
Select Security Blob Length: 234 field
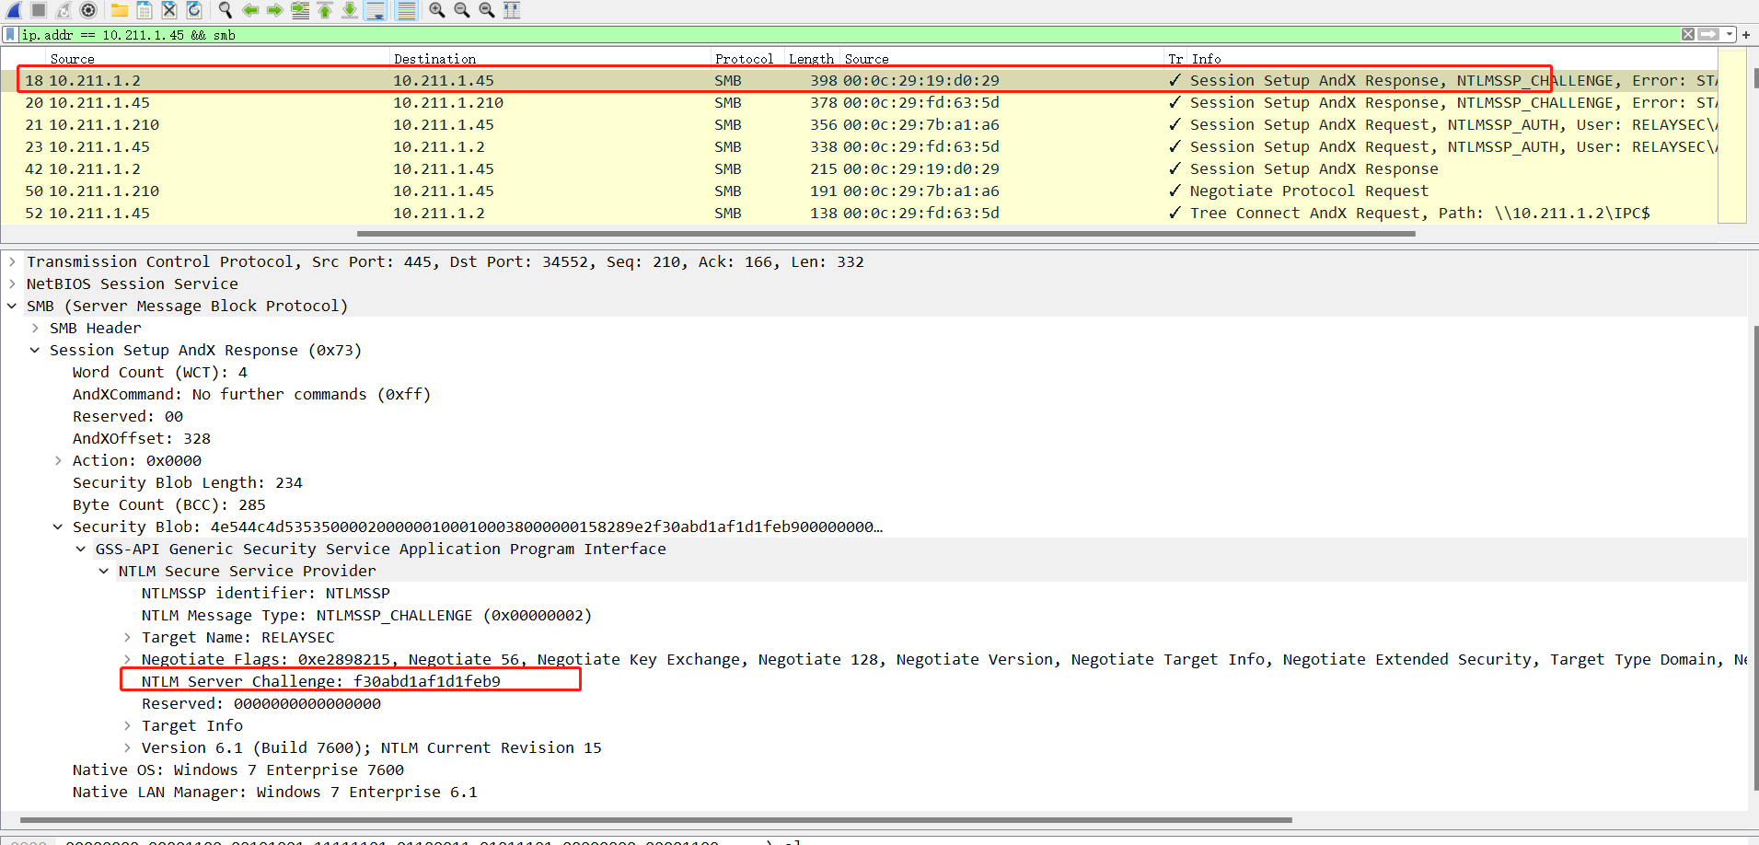pos(188,482)
